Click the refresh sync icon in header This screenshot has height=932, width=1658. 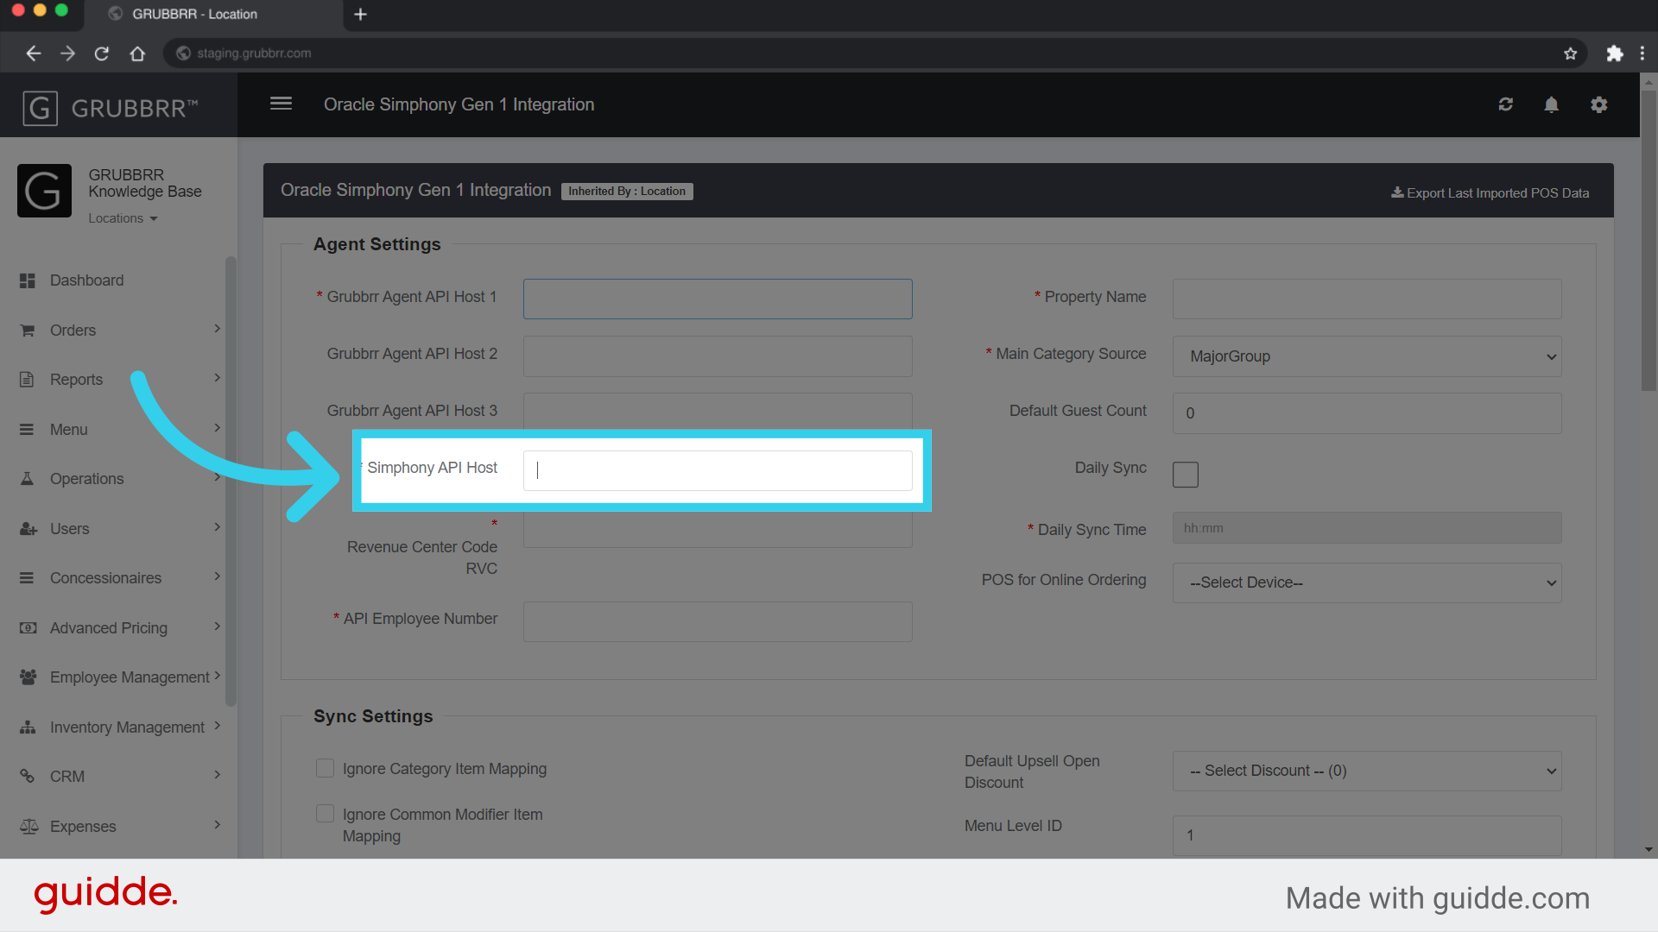click(1505, 104)
